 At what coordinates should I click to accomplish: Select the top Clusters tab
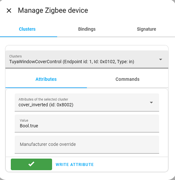[x=27, y=29]
